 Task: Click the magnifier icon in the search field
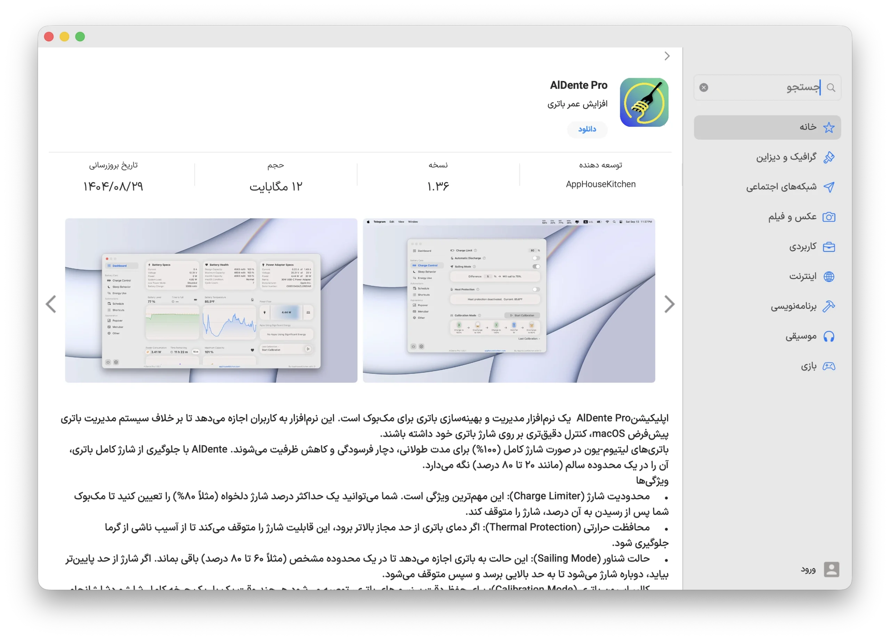(x=831, y=87)
